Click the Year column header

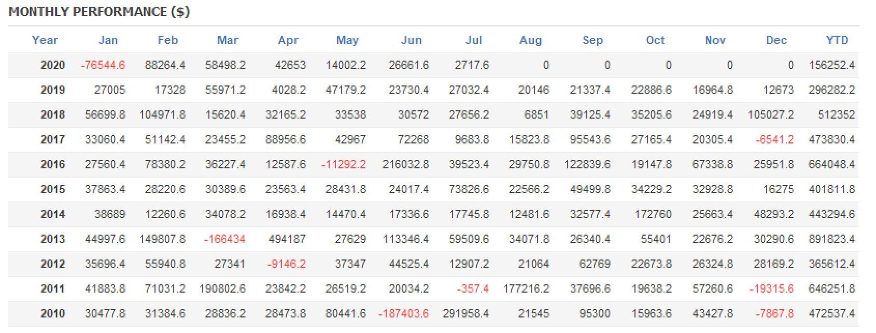click(x=45, y=40)
